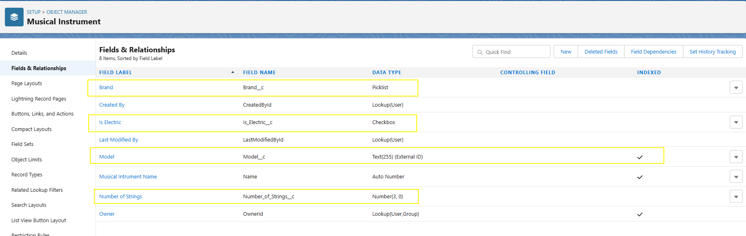Open the Page Layouts sidebar section
746x236 pixels.
coord(27,84)
